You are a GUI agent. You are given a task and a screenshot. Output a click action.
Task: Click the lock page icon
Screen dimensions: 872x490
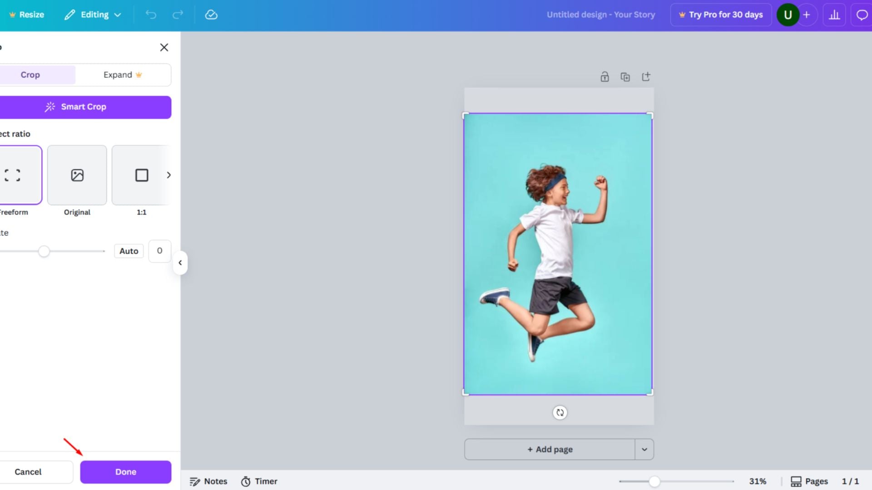click(604, 77)
